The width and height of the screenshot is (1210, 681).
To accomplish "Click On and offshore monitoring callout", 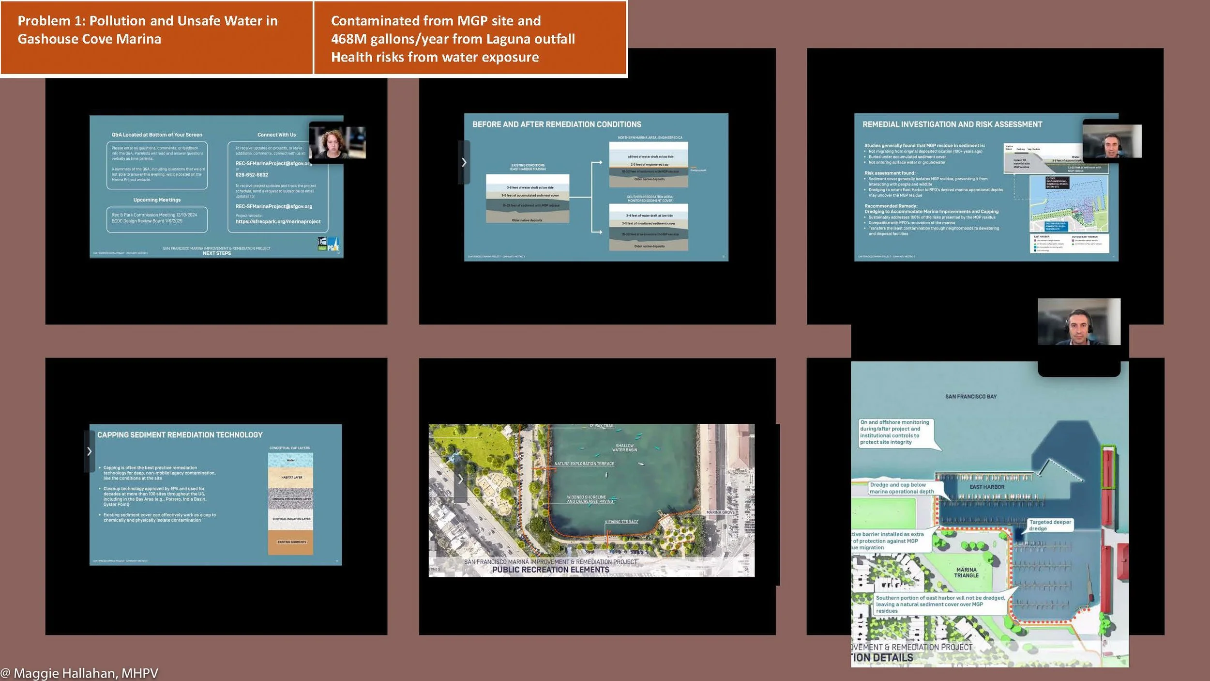I will click(x=894, y=432).
